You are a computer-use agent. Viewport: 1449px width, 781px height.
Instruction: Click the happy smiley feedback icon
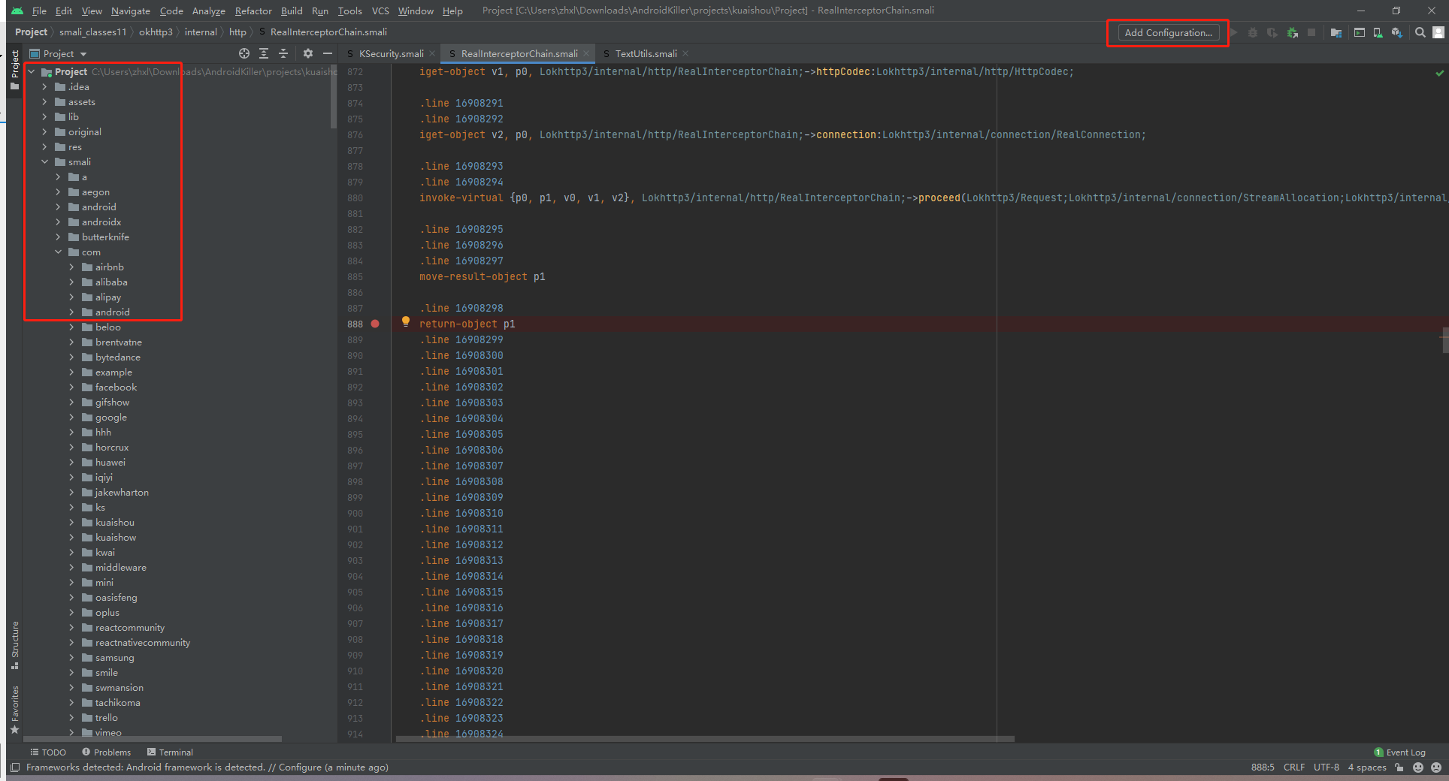[x=1418, y=767]
